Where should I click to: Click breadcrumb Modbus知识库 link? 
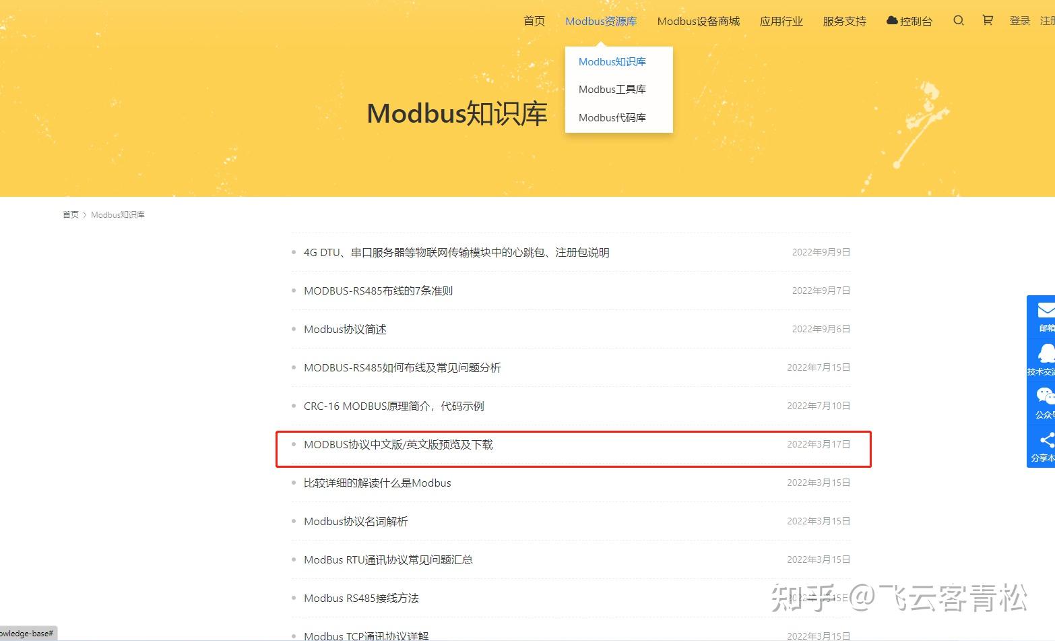[x=118, y=214]
